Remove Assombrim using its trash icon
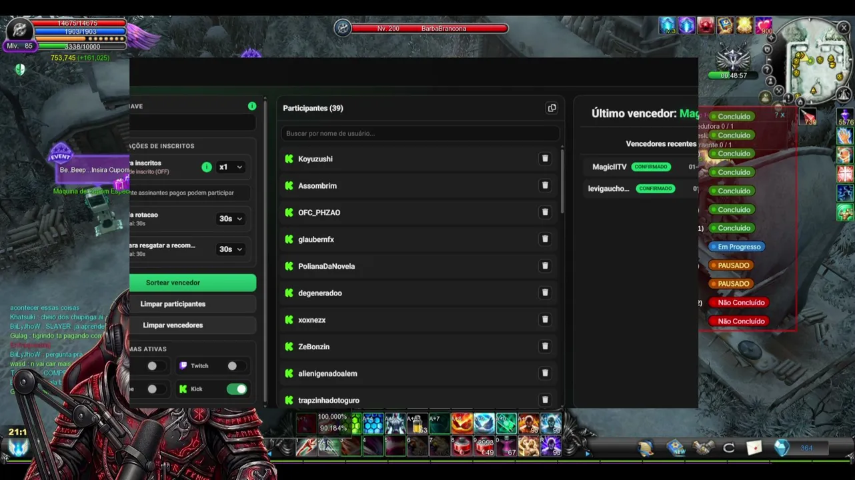Image resolution: width=855 pixels, height=480 pixels. 545,185
